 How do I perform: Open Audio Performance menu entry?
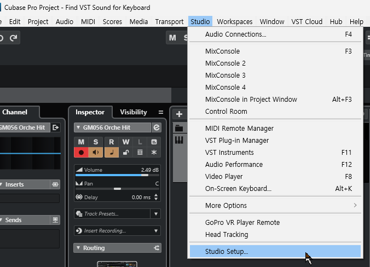(275, 164)
